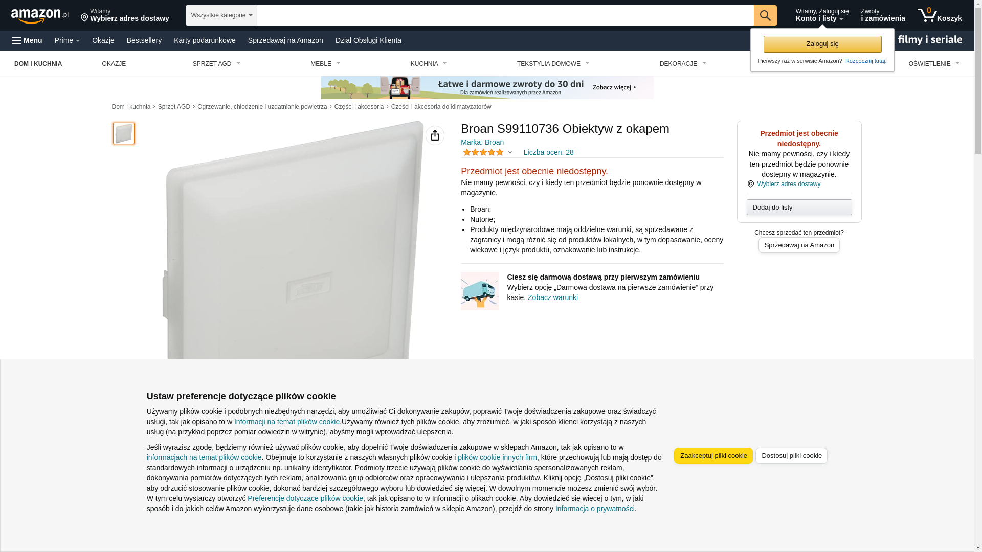Click the share icon on product image
The image size is (982, 552).
tap(435, 135)
